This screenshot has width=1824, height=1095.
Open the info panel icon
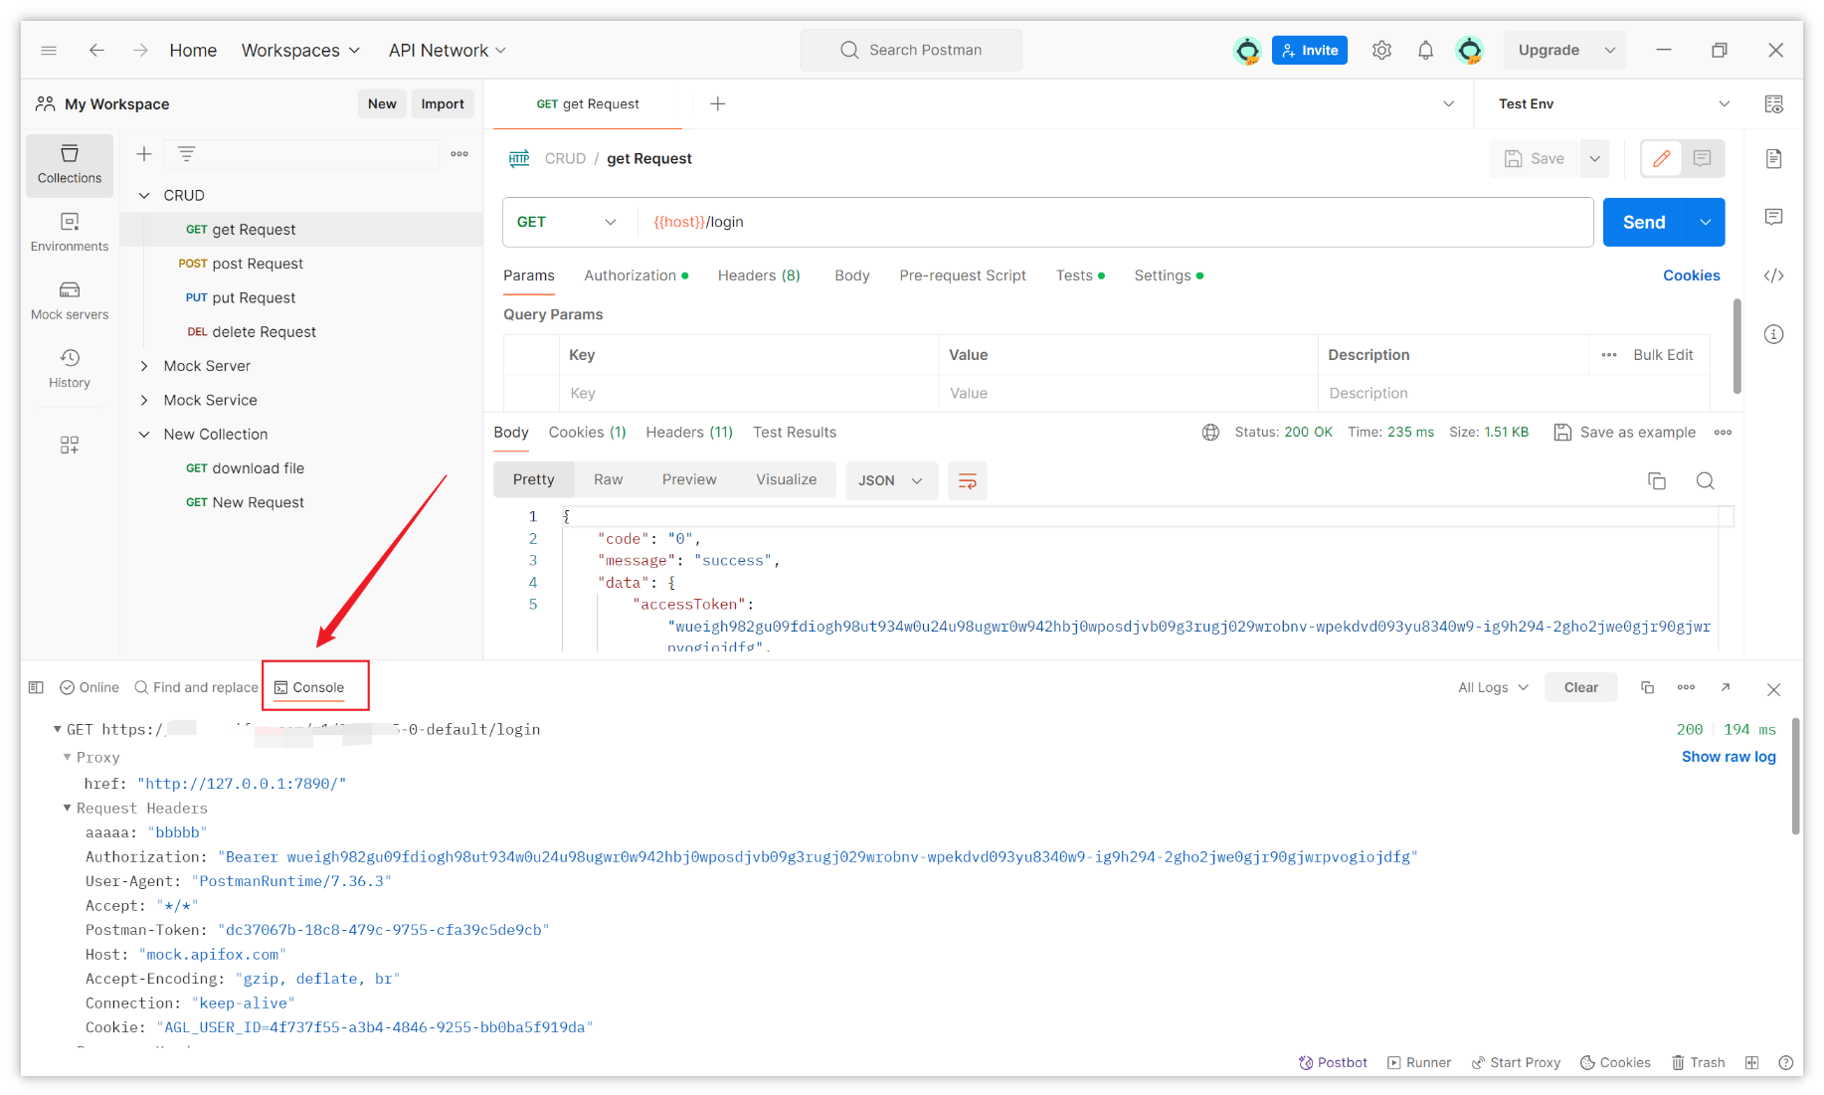[1775, 334]
